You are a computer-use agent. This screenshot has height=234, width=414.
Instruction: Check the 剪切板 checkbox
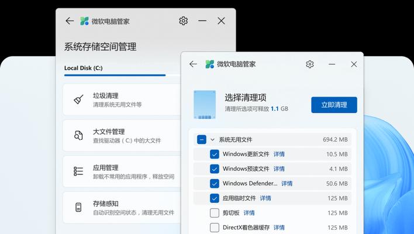pos(215,213)
